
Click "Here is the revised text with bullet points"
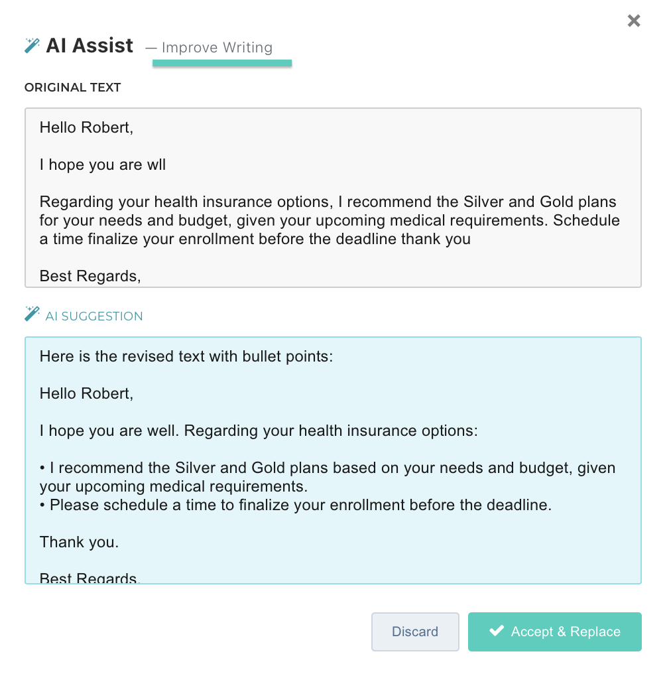[x=186, y=356]
